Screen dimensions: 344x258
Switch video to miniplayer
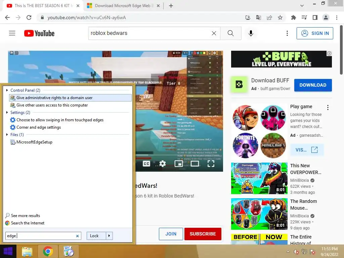click(179, 164)
